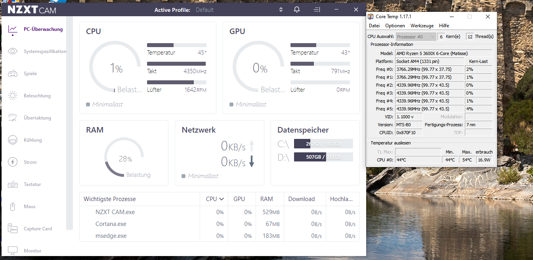
Task: Click Wichtigste Prozesse header
Action: point(110,199)
